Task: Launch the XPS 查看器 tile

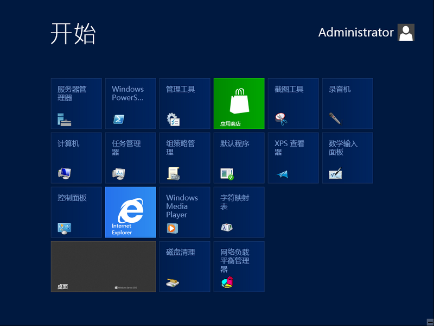Action: (293, 158)
